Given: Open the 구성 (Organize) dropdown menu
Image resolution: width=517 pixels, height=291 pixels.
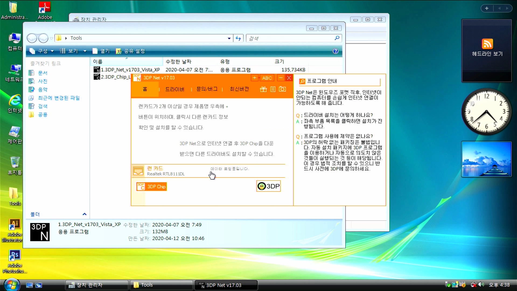Looking at the screenshot, I should [43, 51].
